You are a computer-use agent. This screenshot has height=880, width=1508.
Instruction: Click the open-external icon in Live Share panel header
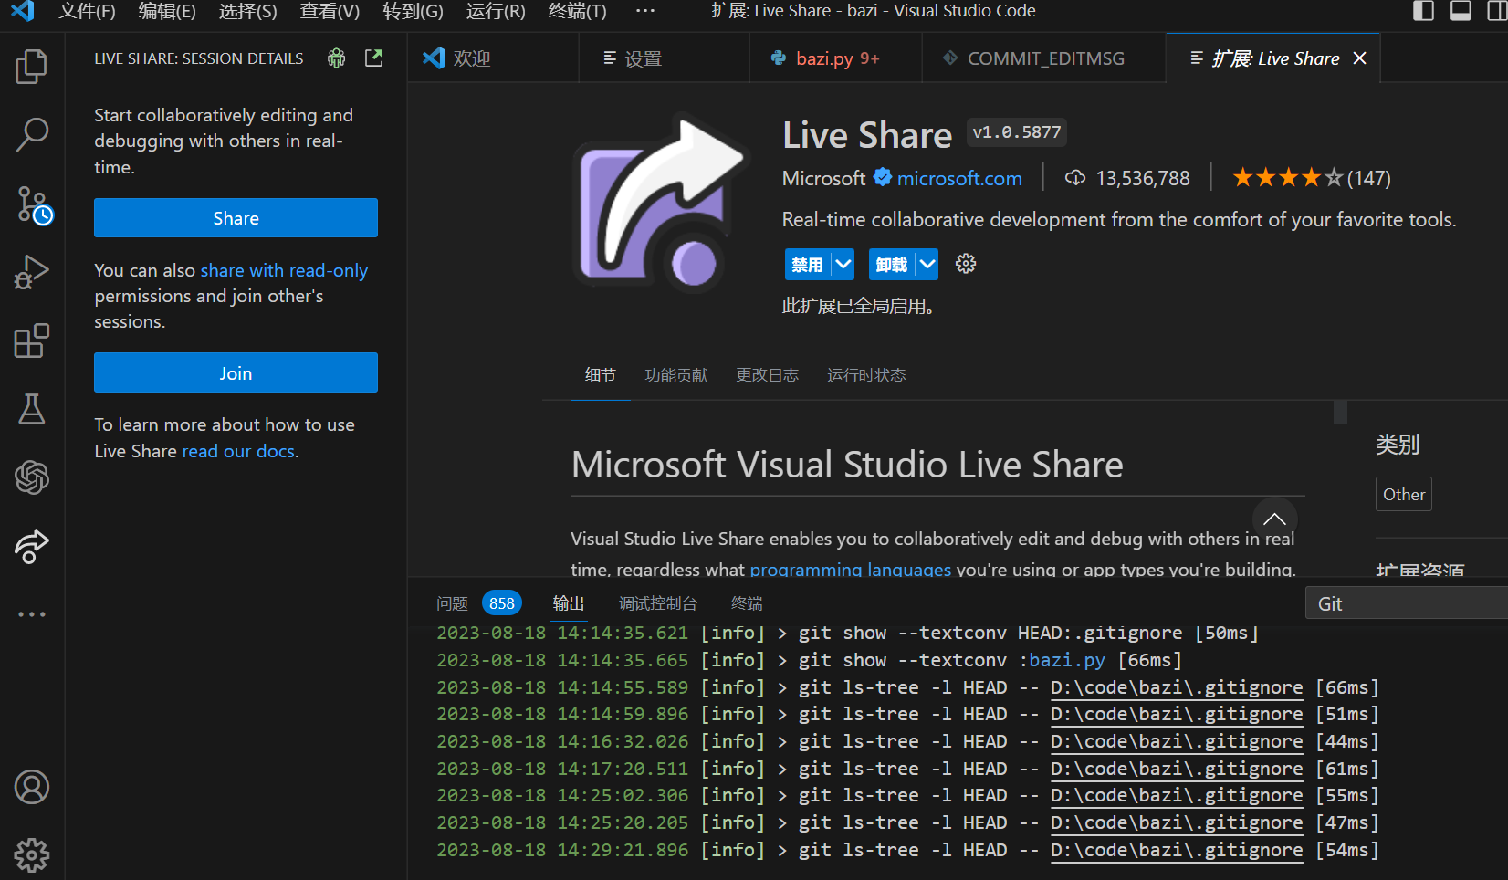(x=374, y=58)
